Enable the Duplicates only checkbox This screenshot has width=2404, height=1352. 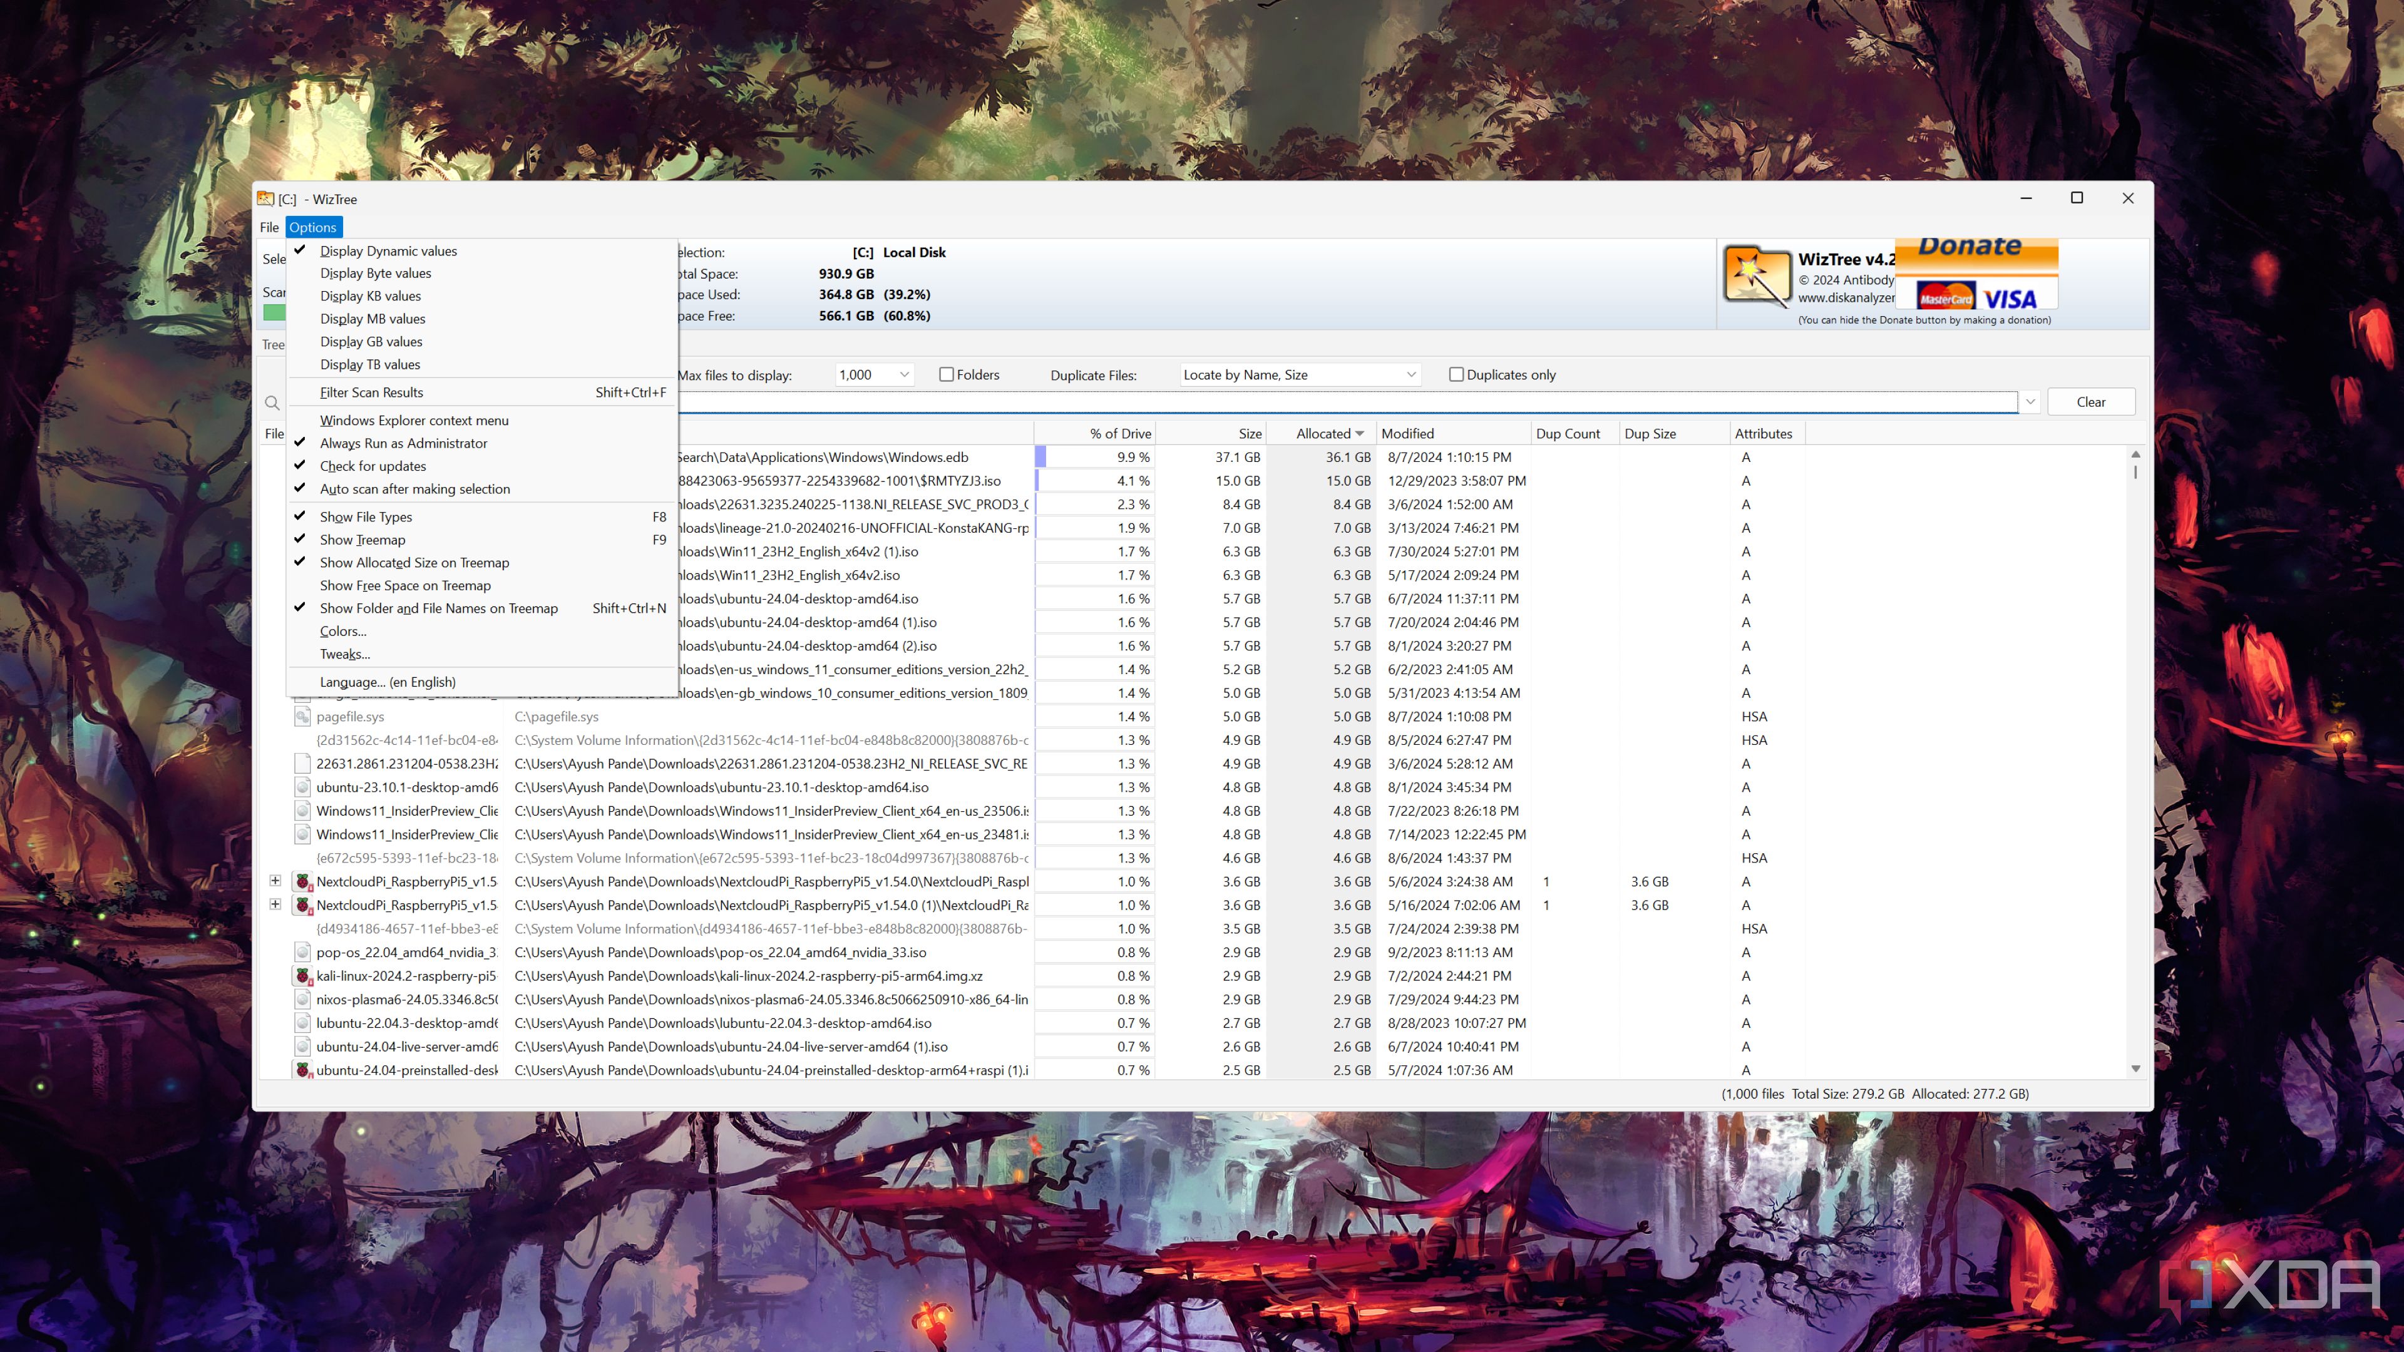[x=1456, y=375]
